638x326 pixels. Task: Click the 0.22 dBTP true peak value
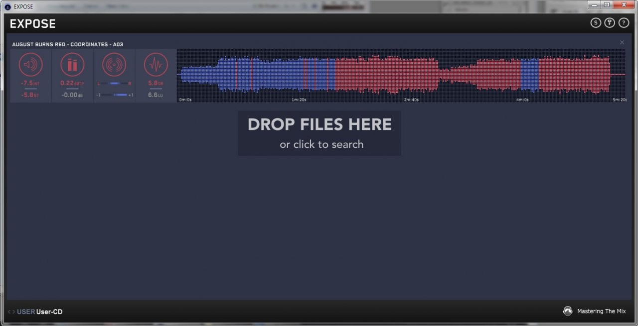(72, 83)
